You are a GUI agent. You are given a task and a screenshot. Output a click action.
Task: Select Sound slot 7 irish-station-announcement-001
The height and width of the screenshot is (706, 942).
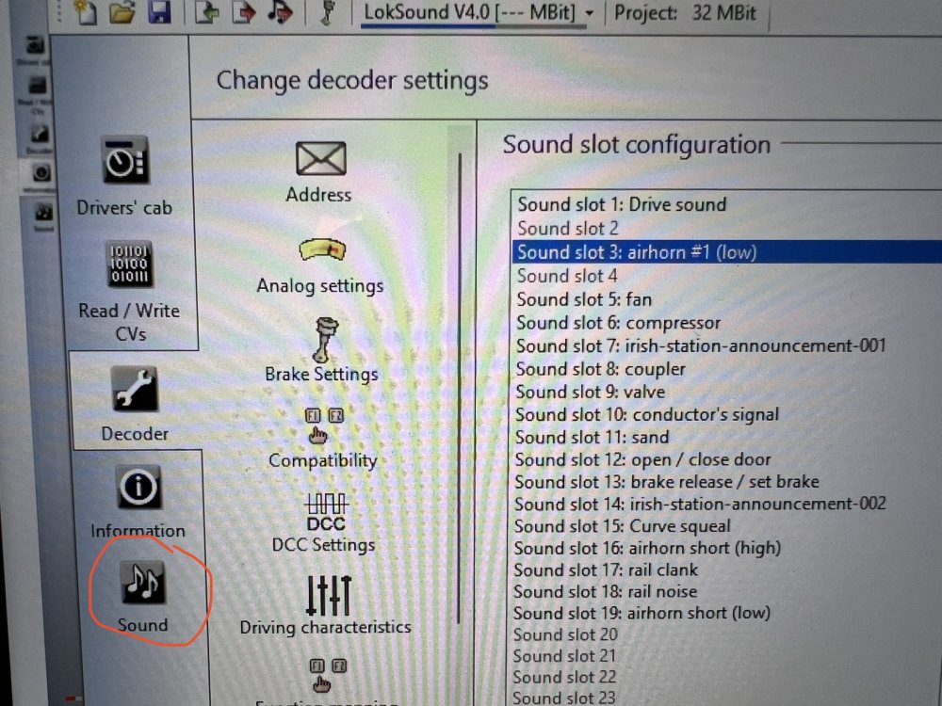pos(701,345)
